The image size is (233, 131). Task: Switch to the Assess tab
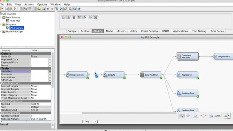coord(121,31)
